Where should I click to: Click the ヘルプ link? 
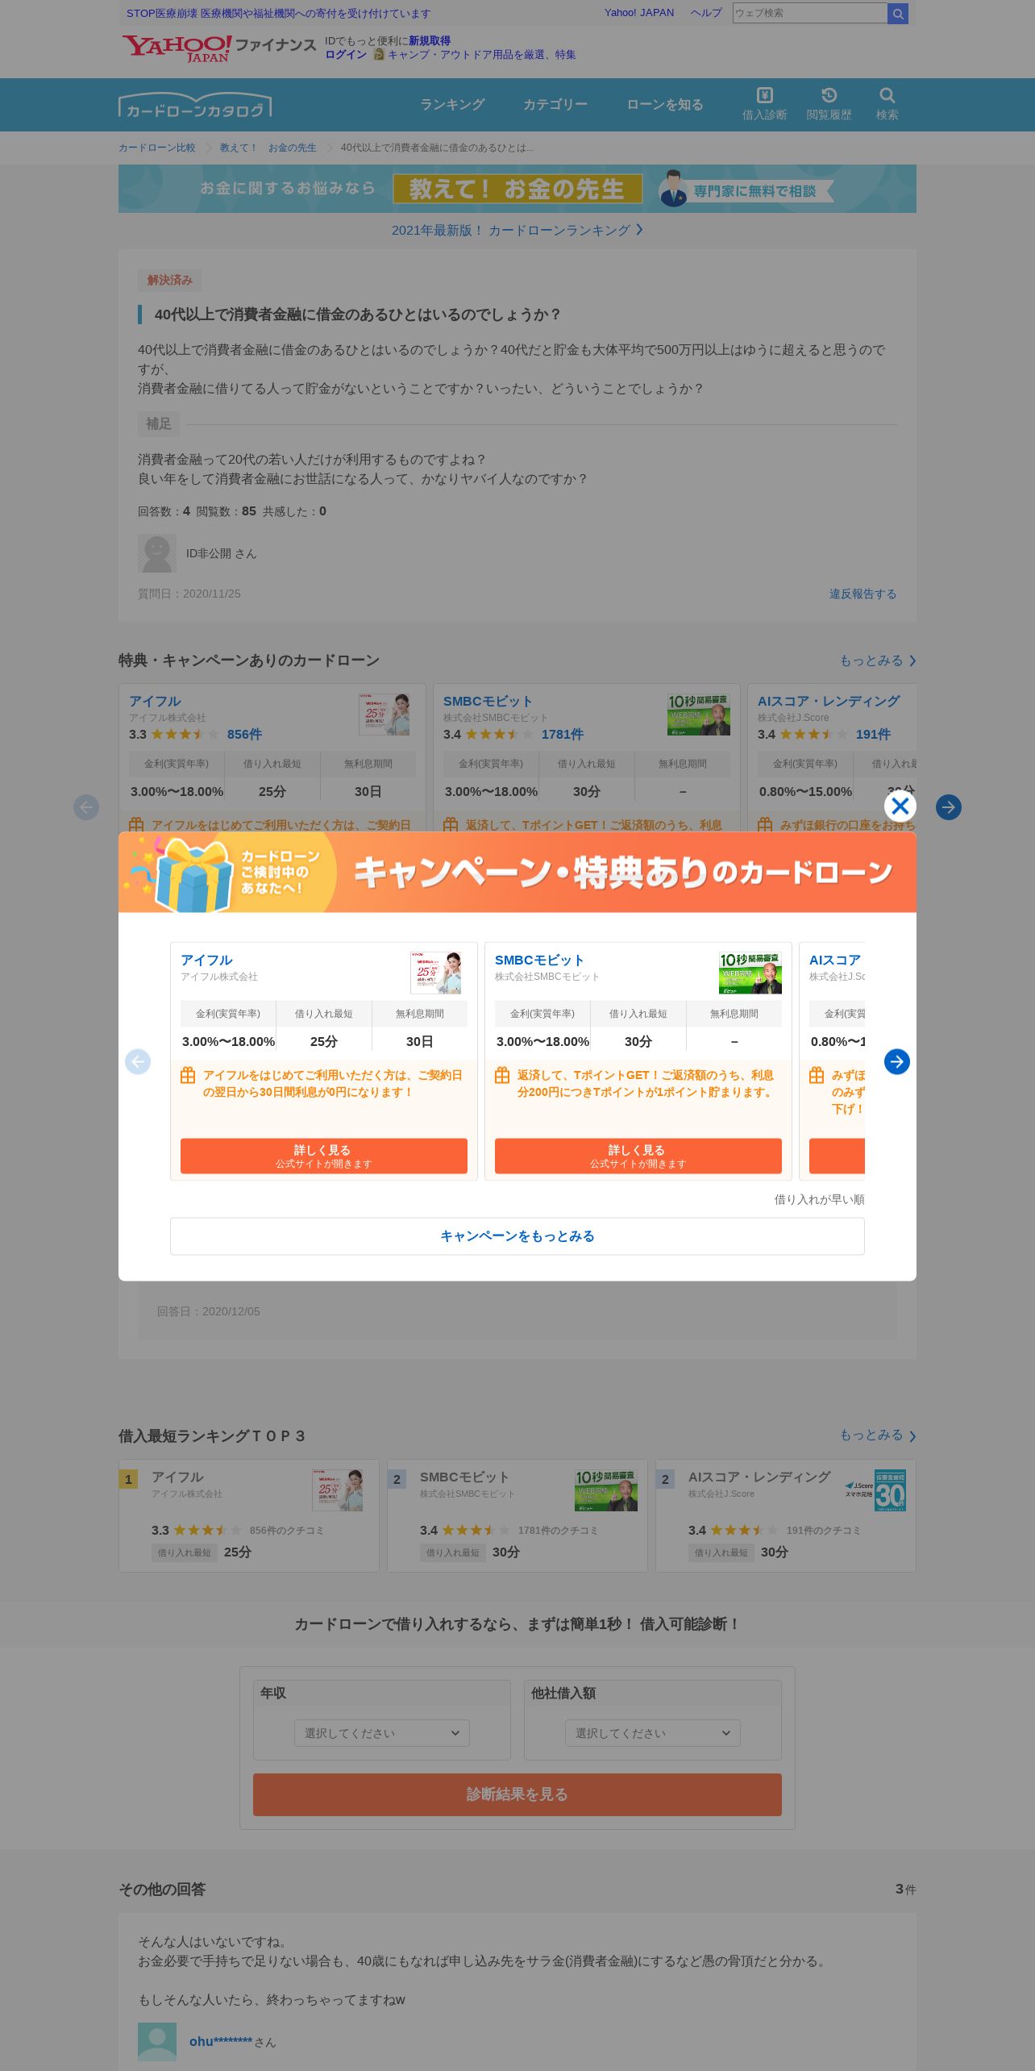click(706, 13)
